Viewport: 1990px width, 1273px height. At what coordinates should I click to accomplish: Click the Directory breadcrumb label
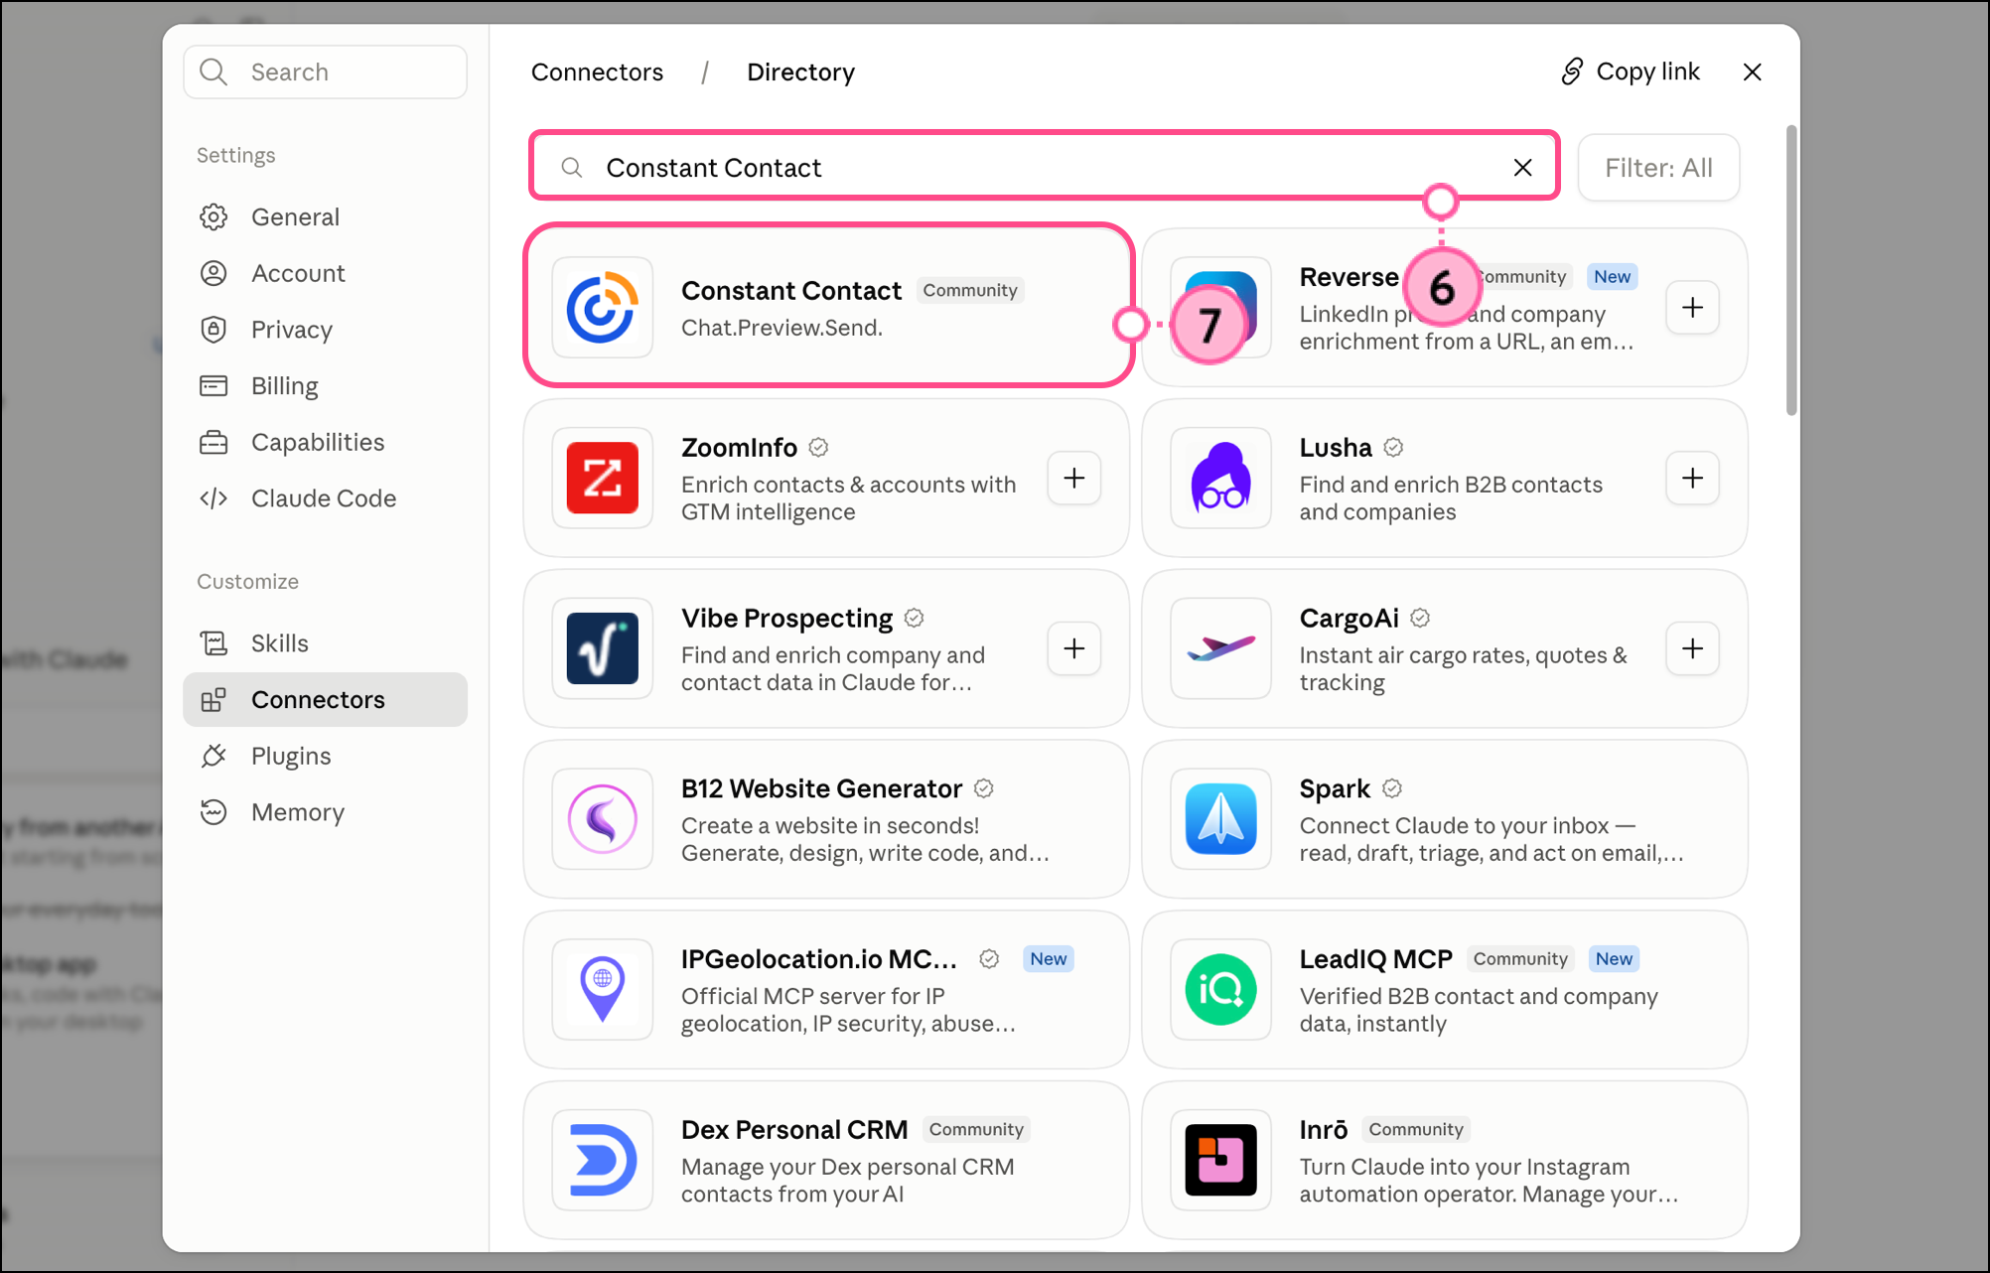coord(800,71)
